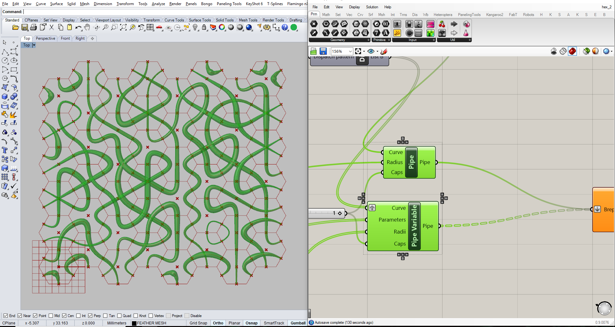Screen dimensions: 615x327
Task: Open the eye preview settings dropdown arrow
Action: 377,51
